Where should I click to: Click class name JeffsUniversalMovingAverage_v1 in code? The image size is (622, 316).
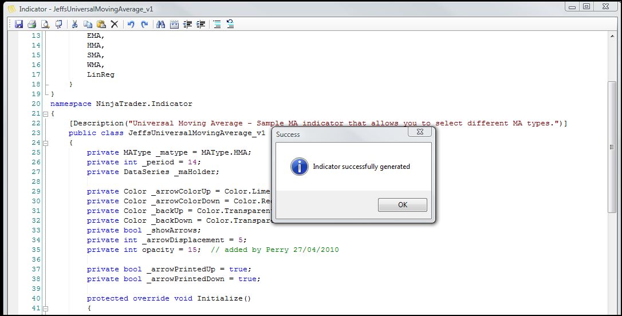[197, 133]
